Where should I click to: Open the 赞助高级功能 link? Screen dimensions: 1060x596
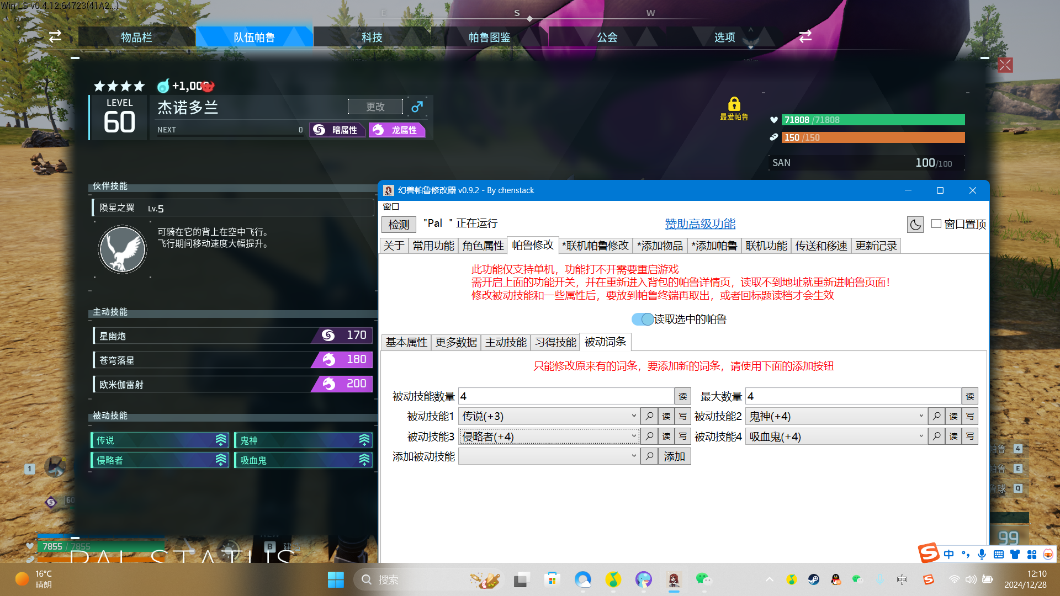(x=700, y=223)
